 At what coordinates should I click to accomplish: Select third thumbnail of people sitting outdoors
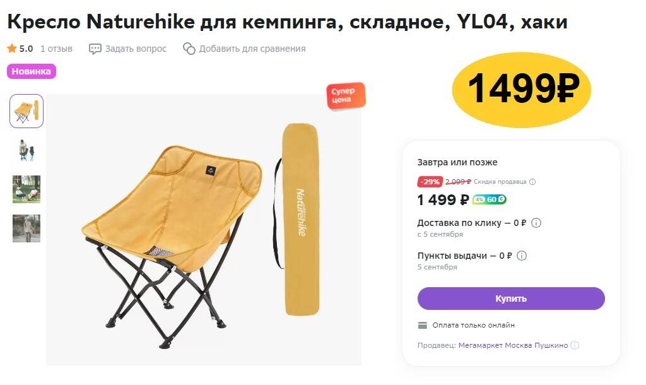click(x=26, y=189)
